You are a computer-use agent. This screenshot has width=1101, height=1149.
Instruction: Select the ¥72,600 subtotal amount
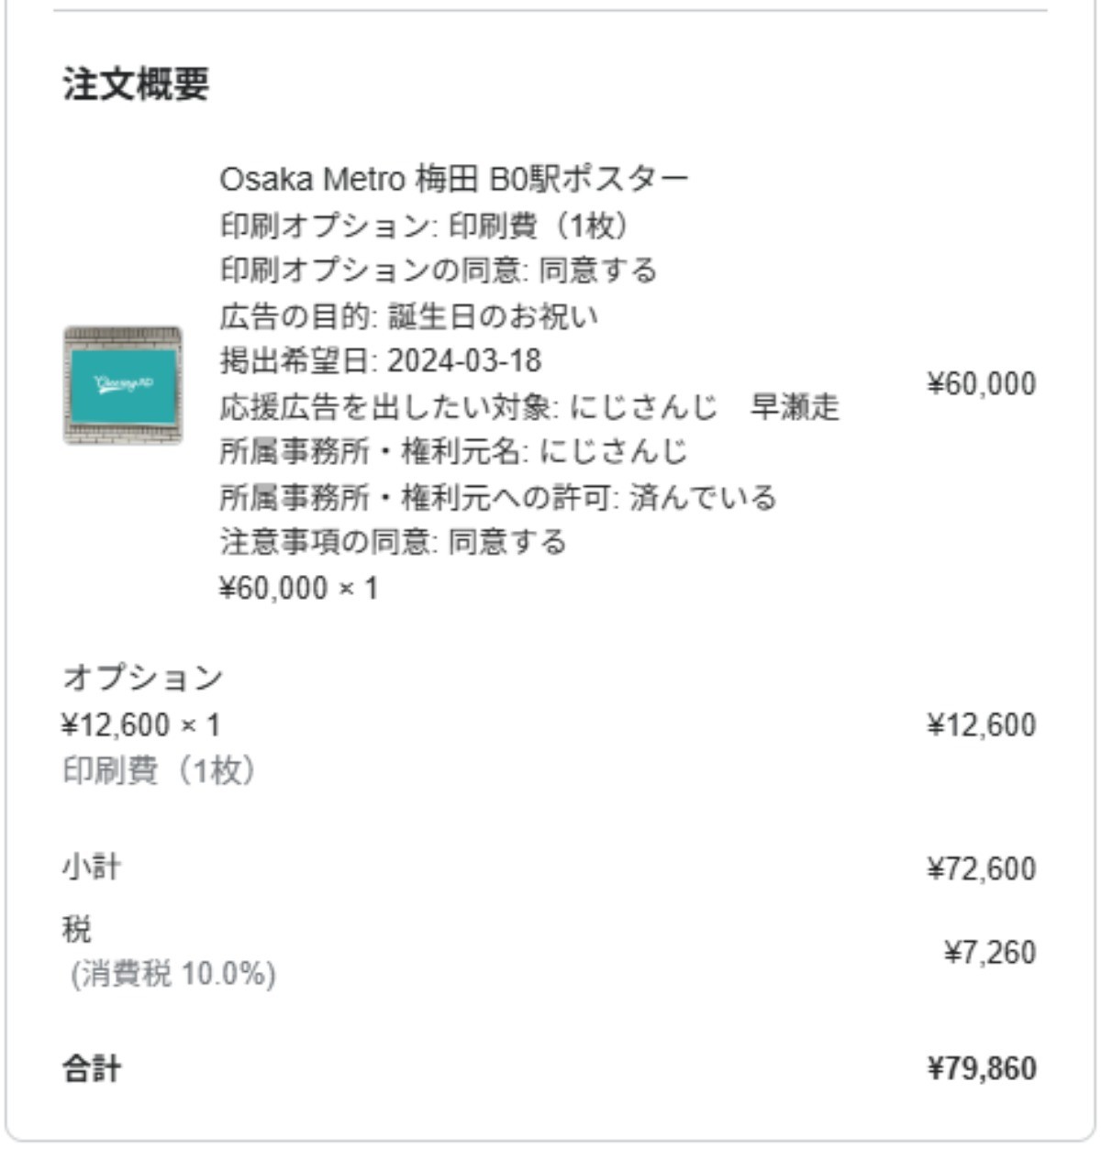(x=981, y=868)
